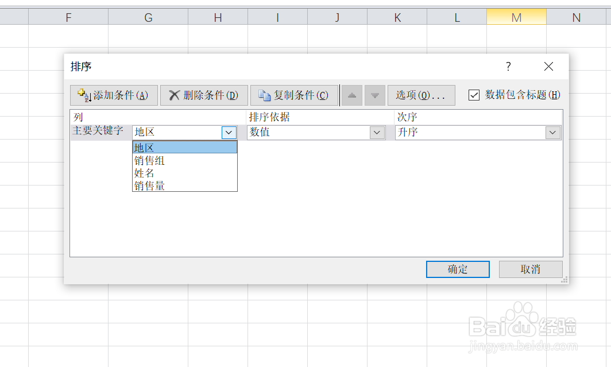Select column header G
Viewport: 611px width, 367px height.
[x=149, y=17]
